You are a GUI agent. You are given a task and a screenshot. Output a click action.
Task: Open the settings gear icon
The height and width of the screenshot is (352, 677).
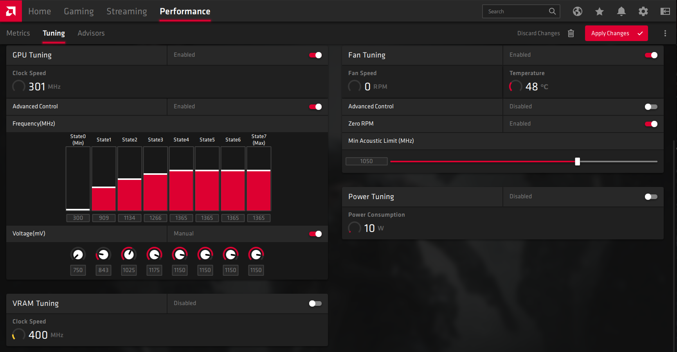pos(643,11)
